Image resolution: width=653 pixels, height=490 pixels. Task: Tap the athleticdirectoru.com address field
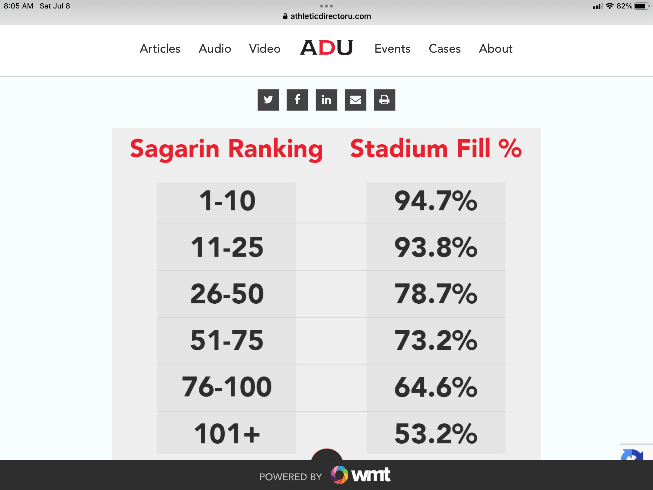pos(327,16)
